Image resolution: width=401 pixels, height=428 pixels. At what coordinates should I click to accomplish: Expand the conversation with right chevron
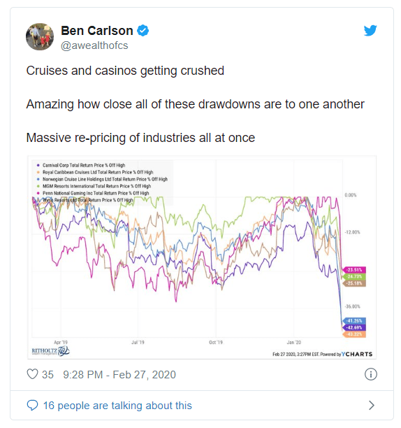click(x=371, y=406)
